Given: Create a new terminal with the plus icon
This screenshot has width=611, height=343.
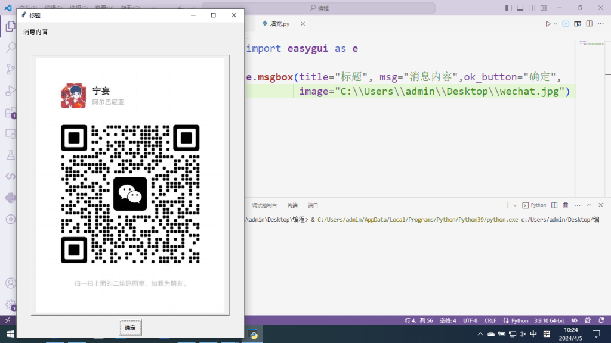Looking at the screenshot, I should [x=507, y=205].
